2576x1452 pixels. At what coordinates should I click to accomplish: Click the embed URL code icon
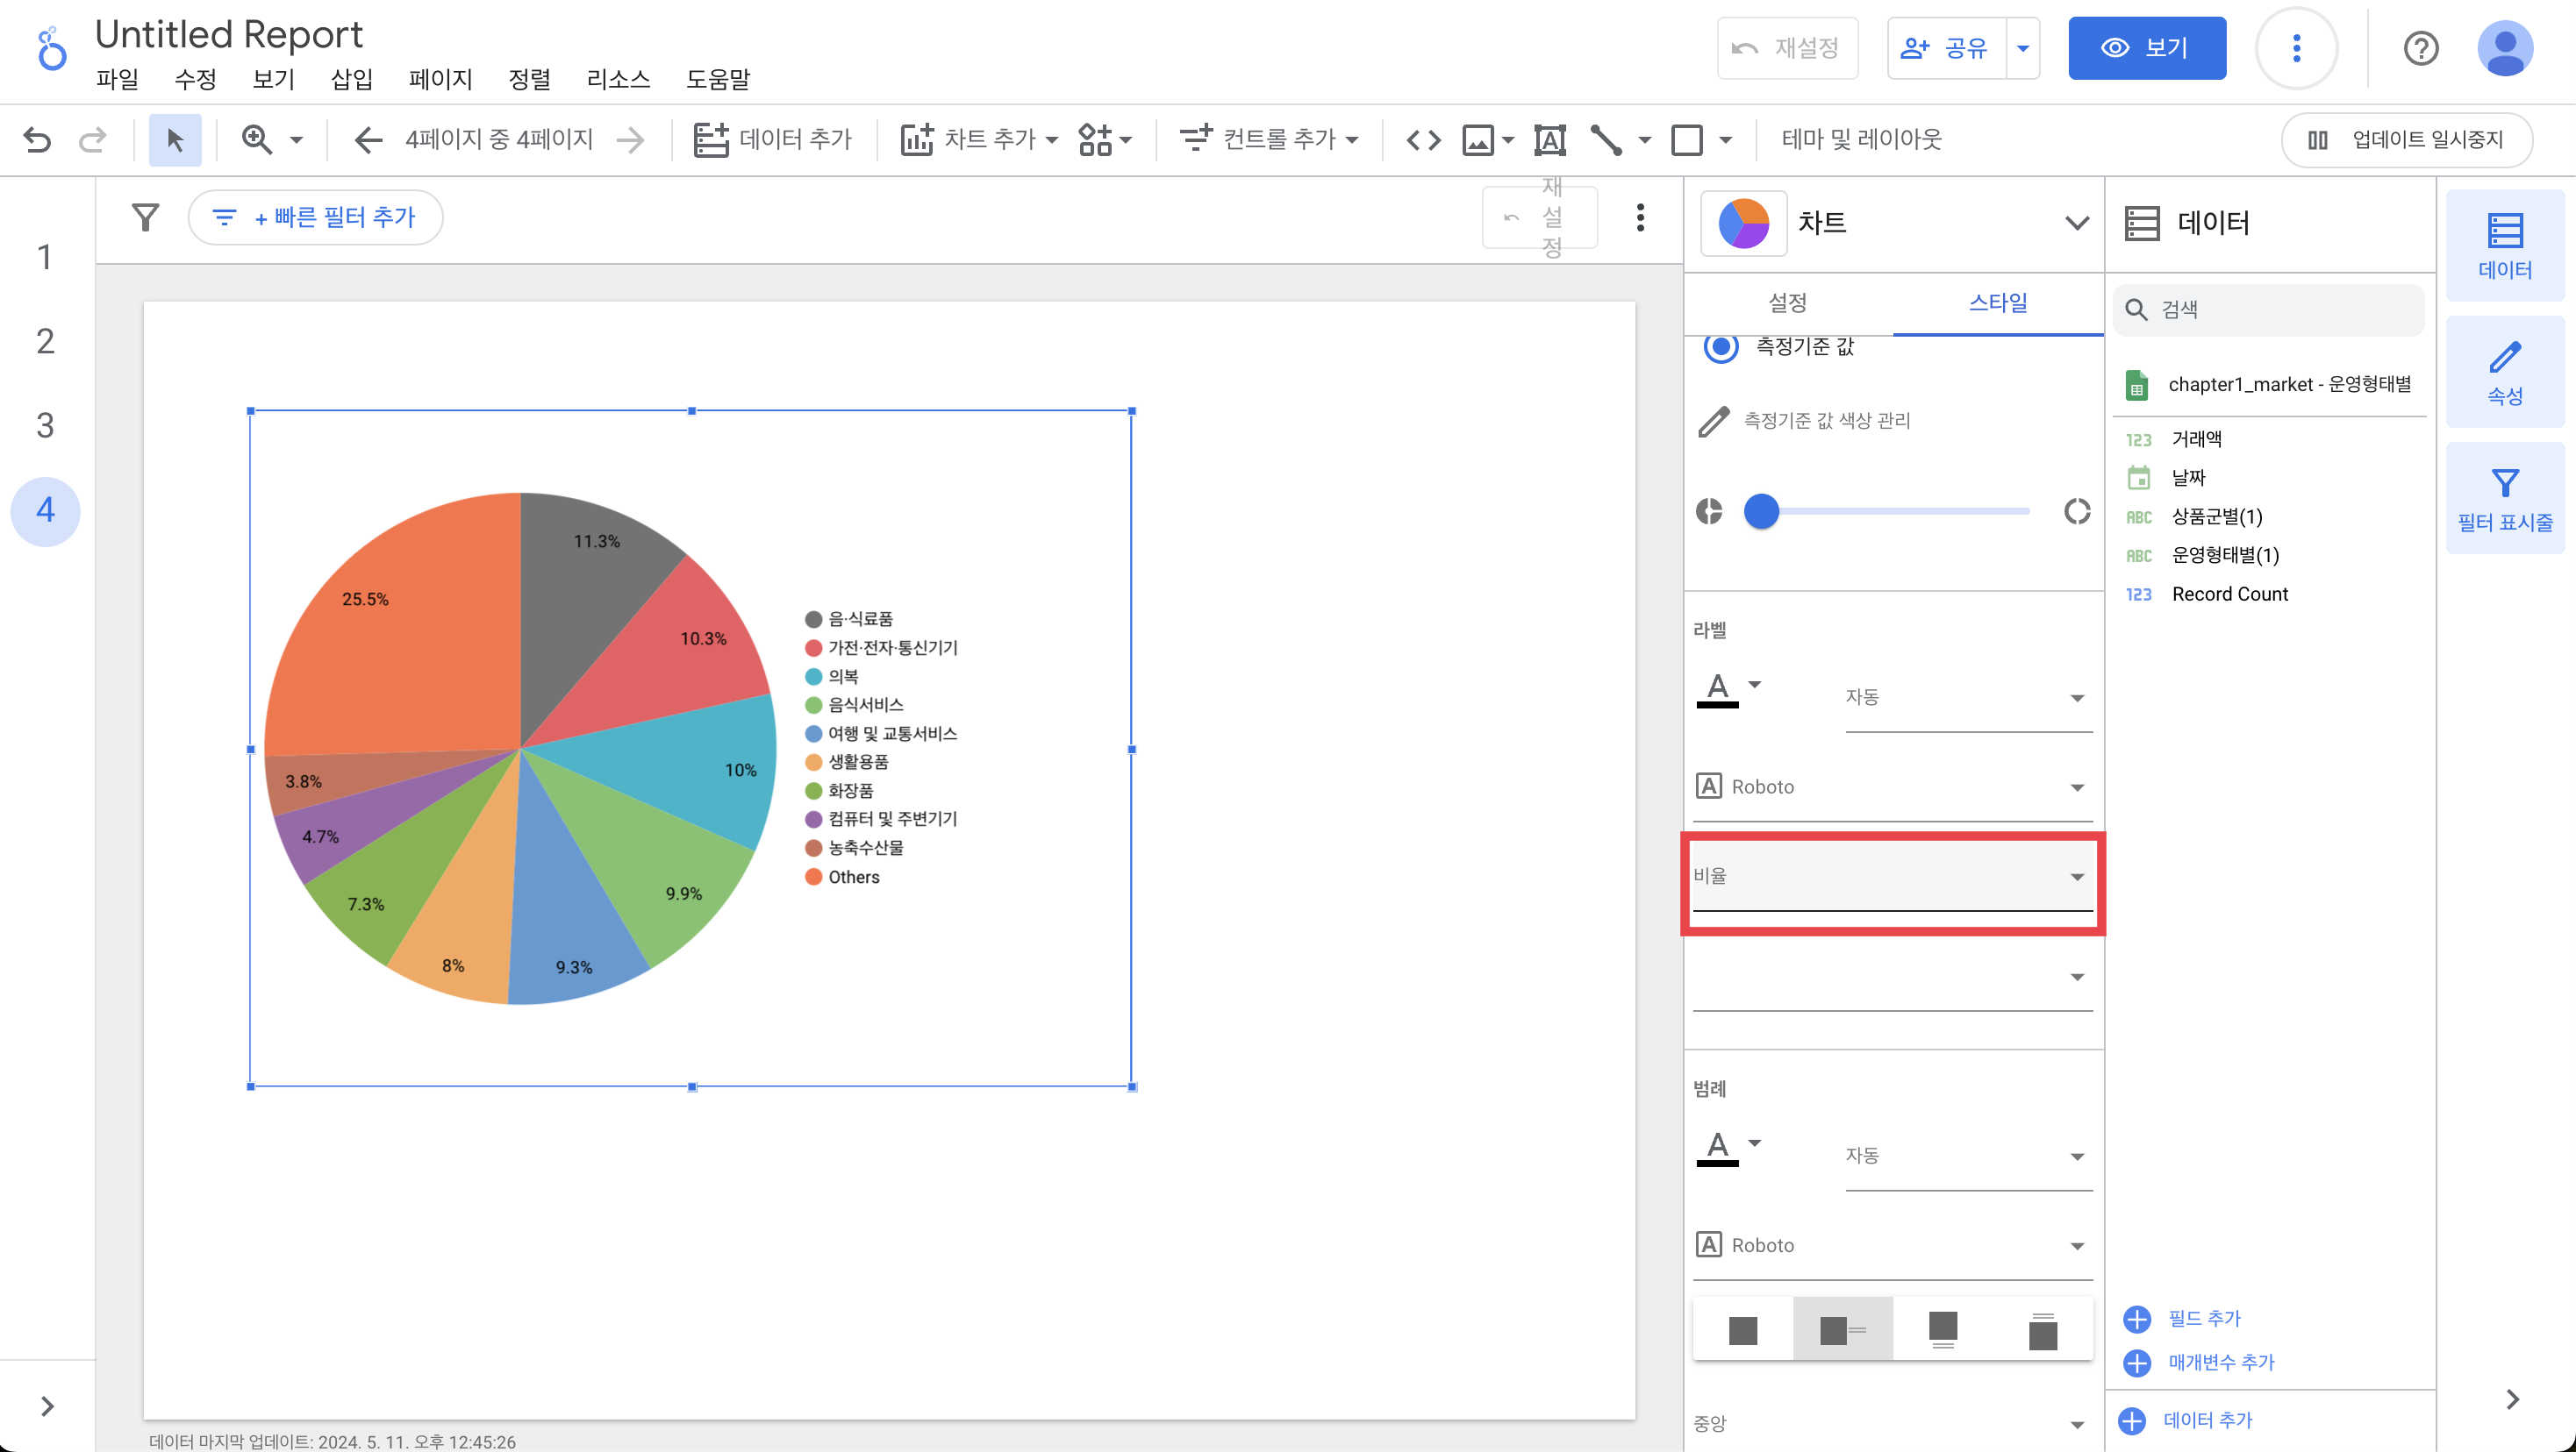click(1423, 140)
